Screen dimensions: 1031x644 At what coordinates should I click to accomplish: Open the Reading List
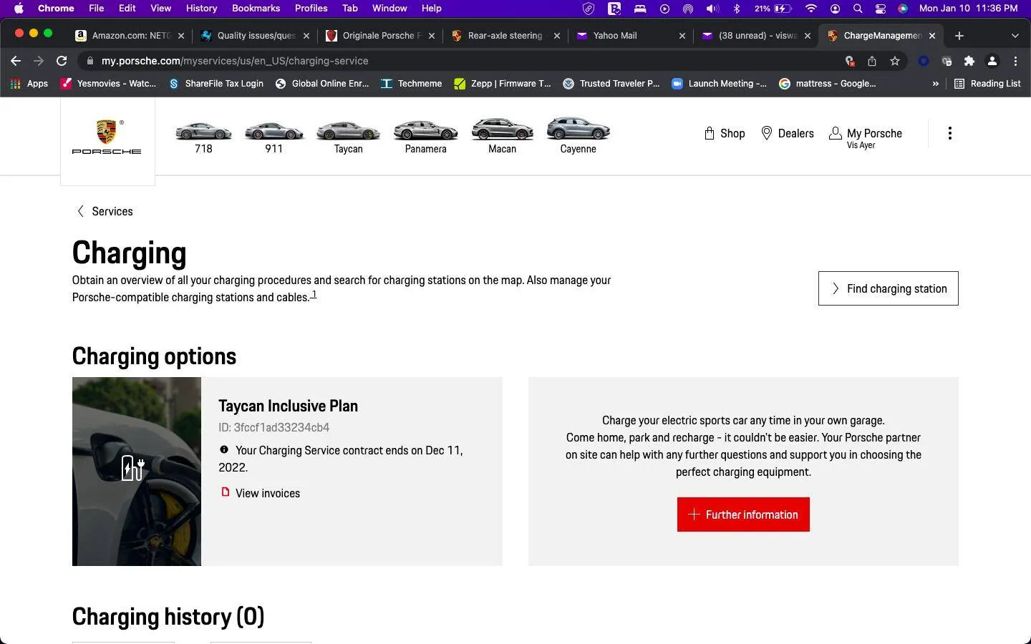[987, 83]
